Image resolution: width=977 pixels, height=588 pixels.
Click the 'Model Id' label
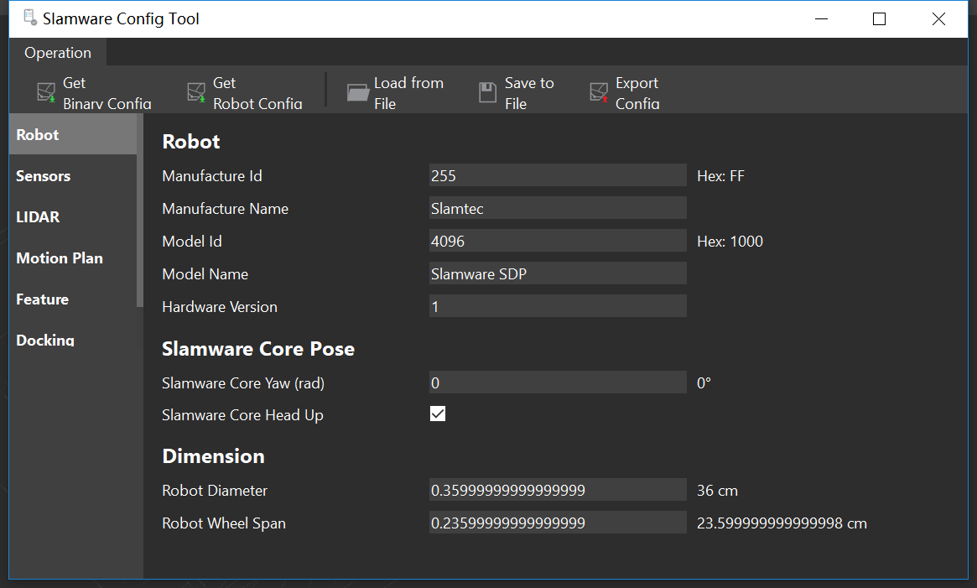tap(192, 242)
